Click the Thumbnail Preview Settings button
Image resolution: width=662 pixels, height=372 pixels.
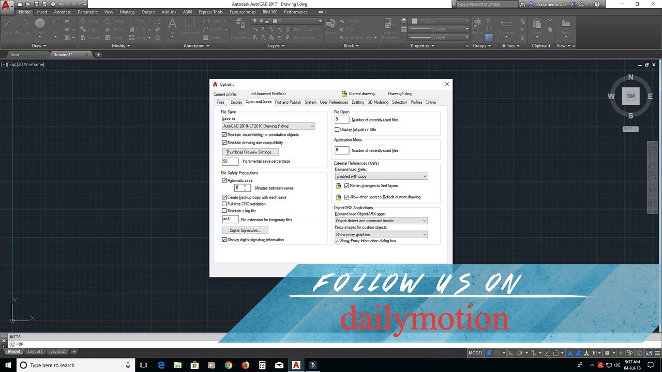[250, 152]
